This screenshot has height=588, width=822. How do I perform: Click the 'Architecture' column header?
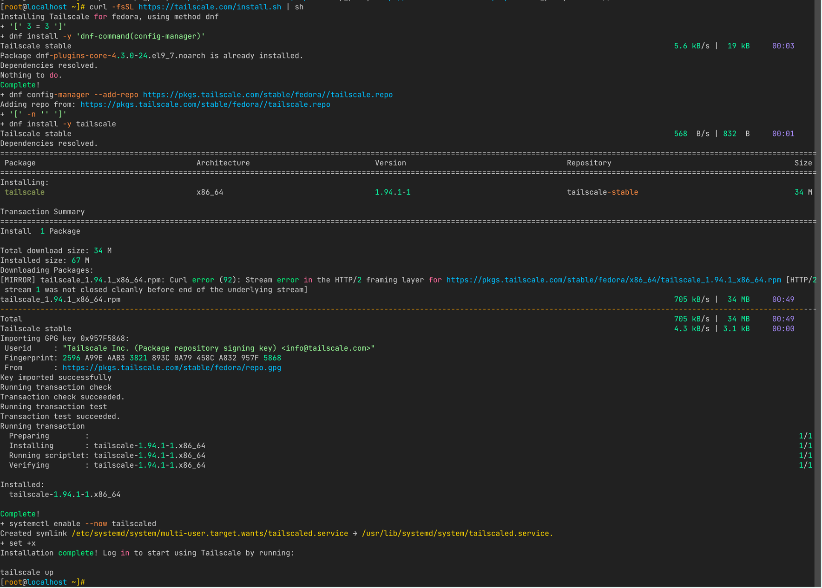[x=223, y=163]
